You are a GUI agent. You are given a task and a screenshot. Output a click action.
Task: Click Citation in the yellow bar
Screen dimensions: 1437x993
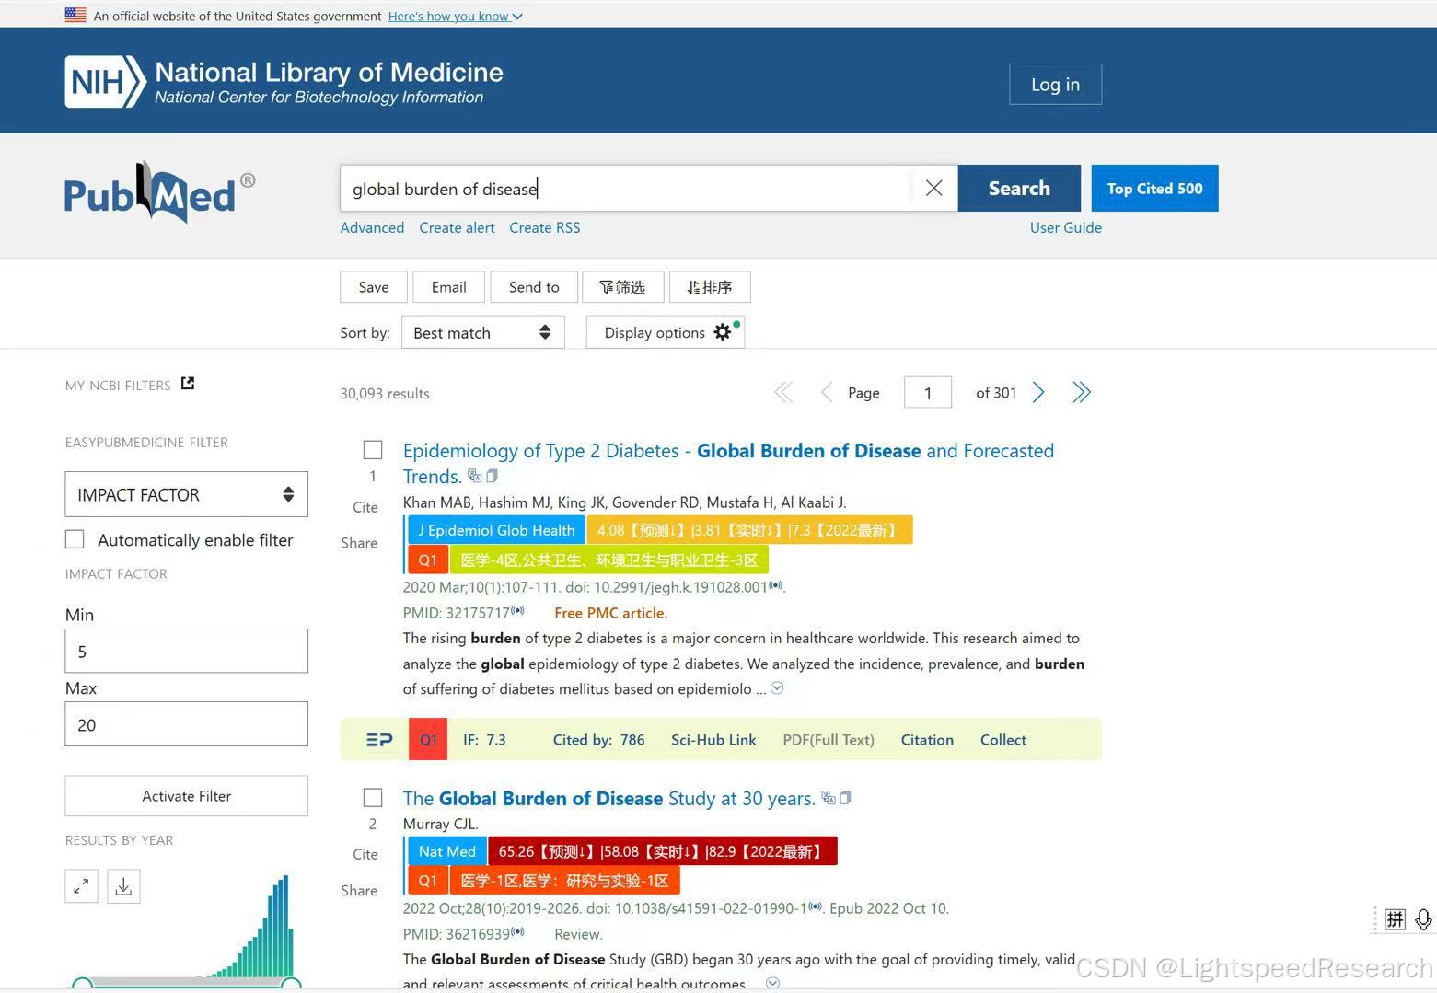click(927, 740)
